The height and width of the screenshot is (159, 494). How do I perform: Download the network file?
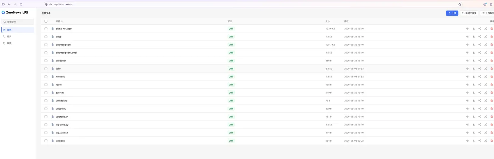tap(474, 77)
